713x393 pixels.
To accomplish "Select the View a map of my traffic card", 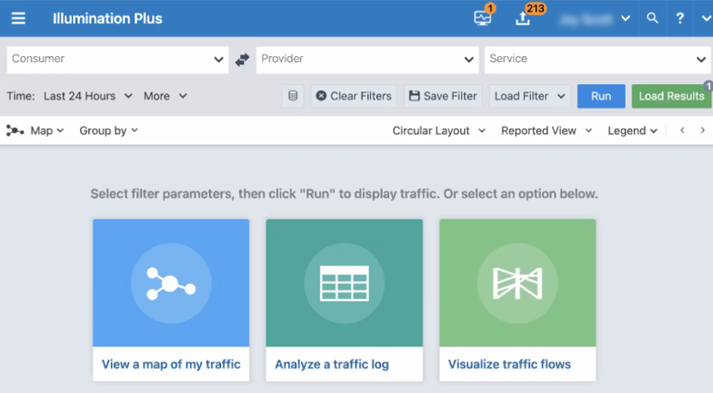I will point(170,299).
